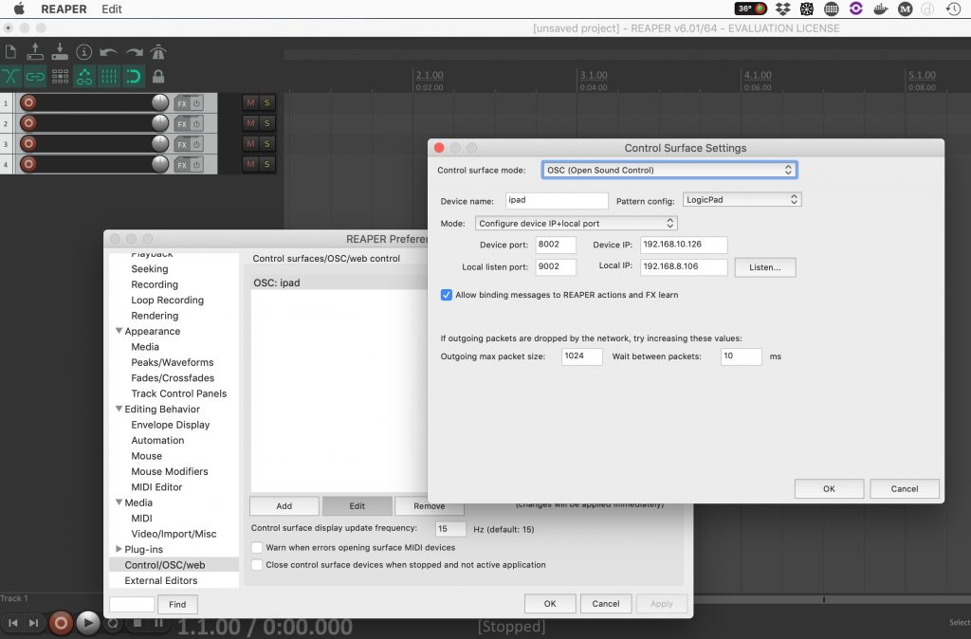Arm track 1 for recording
971x639 pixels.
[27, 102]
